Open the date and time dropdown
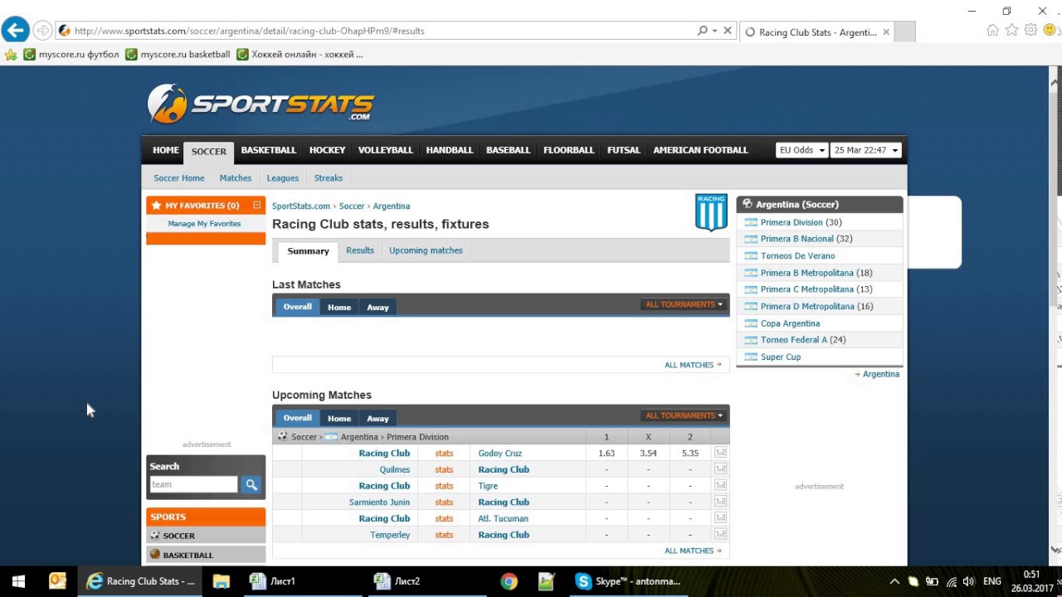The image size is (1062, 597). (x=865, y=150)
